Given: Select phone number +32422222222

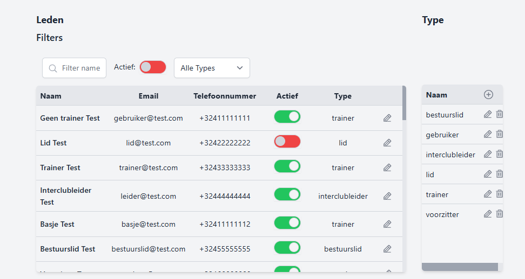Looking at the screenshot, I should pos(225,143).
